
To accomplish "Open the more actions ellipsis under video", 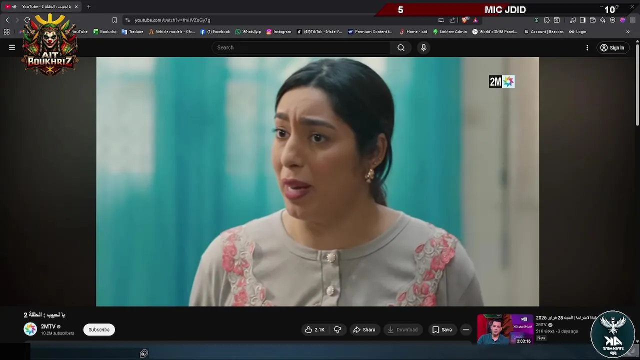I will [x=466, y=329].
